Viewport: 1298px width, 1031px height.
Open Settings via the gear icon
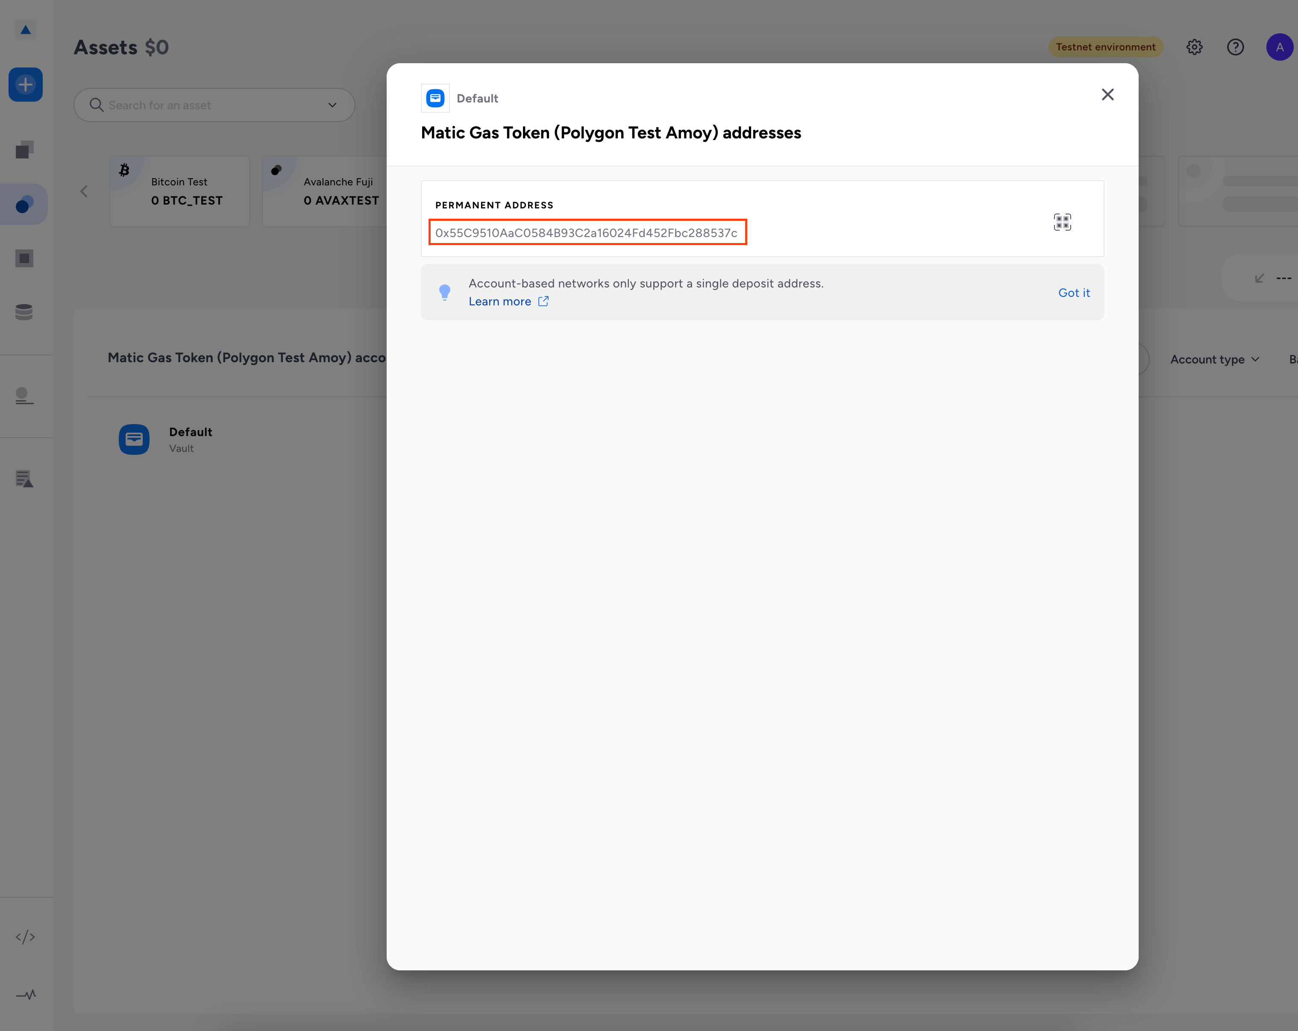(1195, 47)
